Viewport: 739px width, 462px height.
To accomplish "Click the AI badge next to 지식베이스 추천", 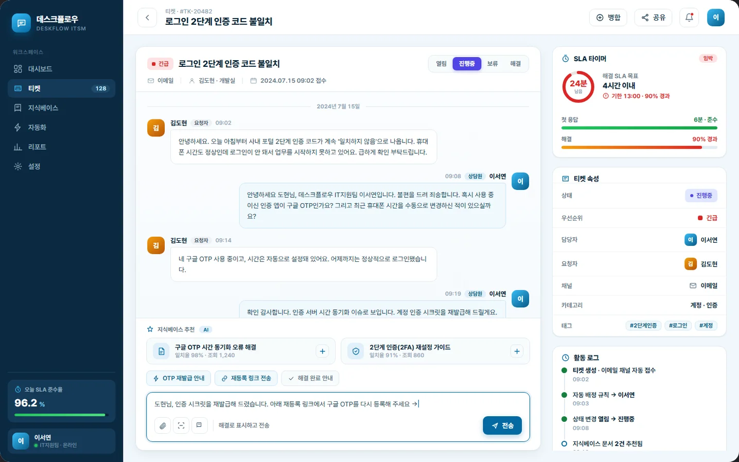I will [x=206, y=330].
